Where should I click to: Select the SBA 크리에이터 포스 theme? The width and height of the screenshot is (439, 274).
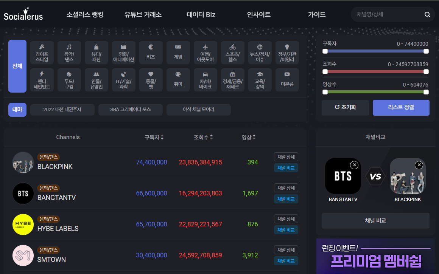click(x=131, y=110)
